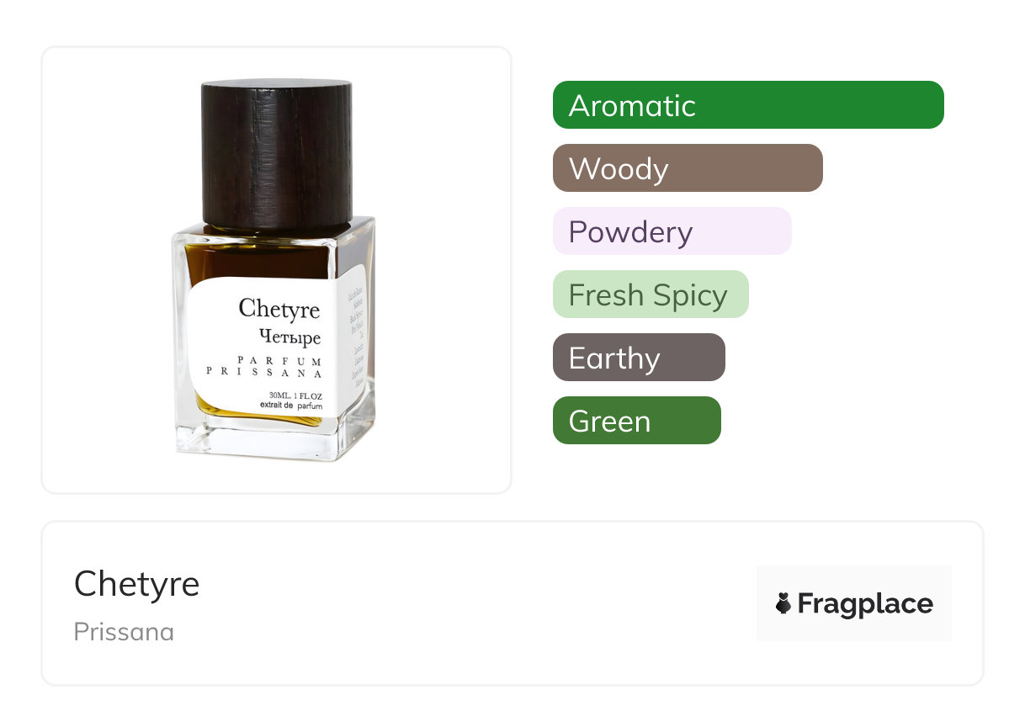Screen dimensions: 1025x727
Task: Choose the Fresh Spicy accord bar
Action: click(651, 295)
